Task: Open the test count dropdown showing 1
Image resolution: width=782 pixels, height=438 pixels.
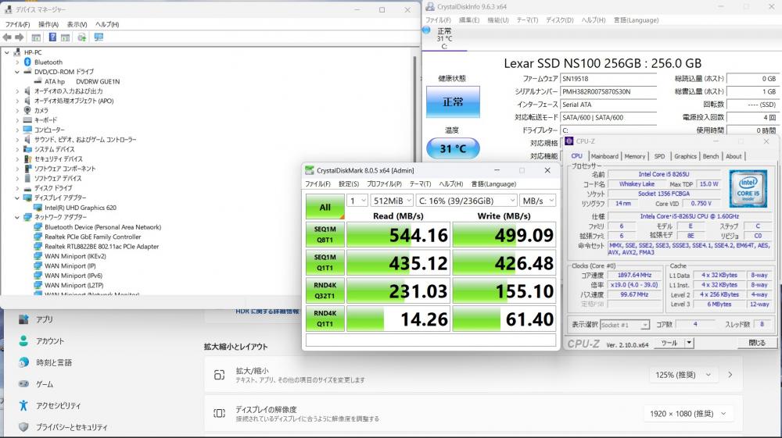Action: (x=357, y=201)
